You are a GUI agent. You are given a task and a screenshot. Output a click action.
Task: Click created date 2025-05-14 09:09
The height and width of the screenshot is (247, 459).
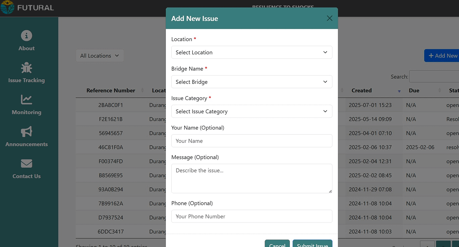point(370,119)
